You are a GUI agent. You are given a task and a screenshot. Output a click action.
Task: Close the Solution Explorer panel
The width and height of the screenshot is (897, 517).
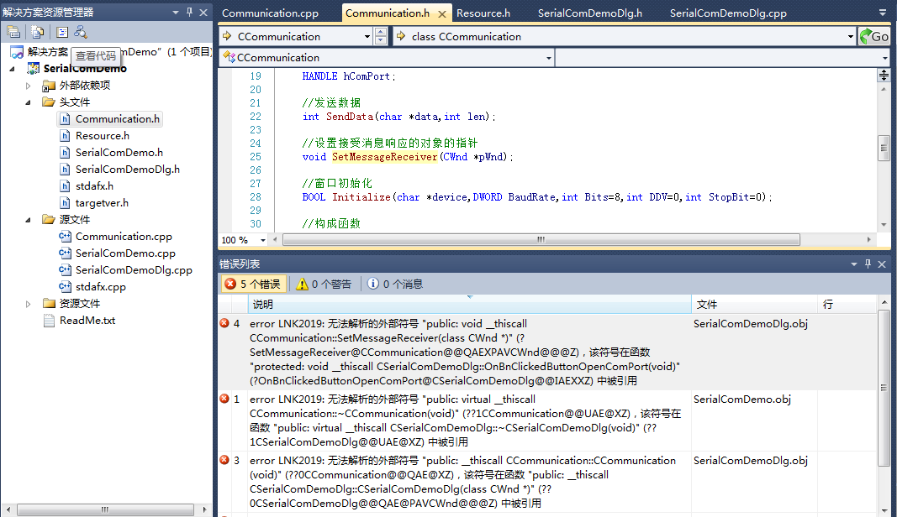click(203, 12)
